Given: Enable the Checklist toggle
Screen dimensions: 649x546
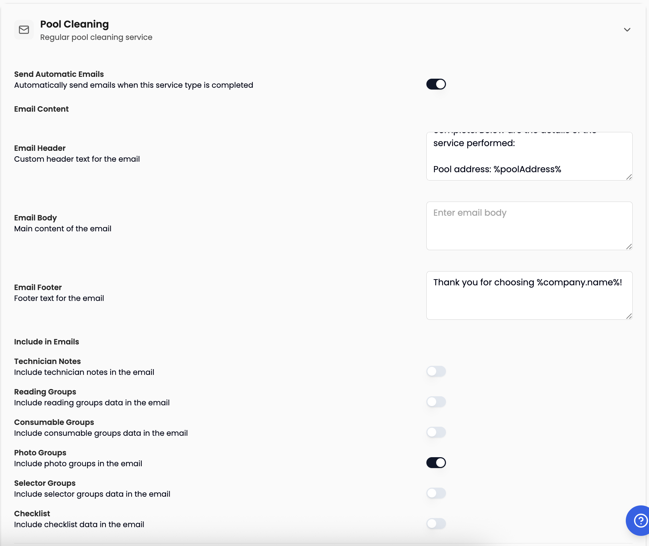Looking at the screenshot, I should 436,524.
